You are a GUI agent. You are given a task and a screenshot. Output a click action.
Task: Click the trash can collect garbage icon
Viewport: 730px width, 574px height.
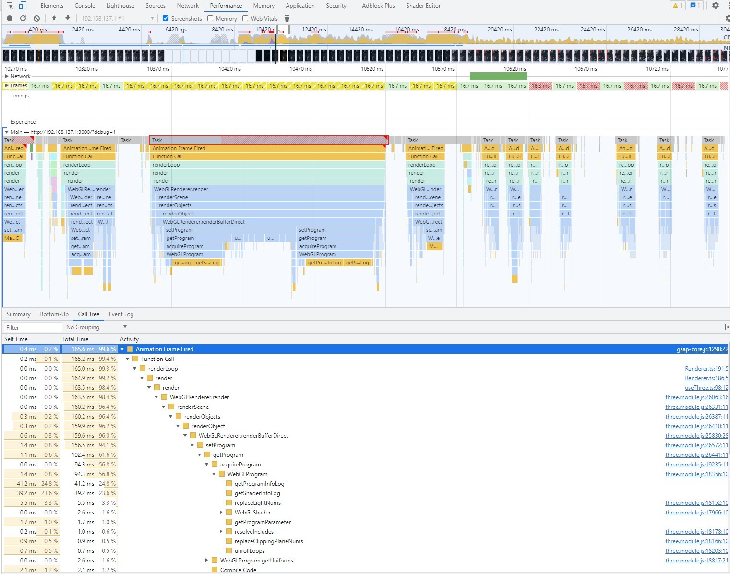click(x=287, y=18)
